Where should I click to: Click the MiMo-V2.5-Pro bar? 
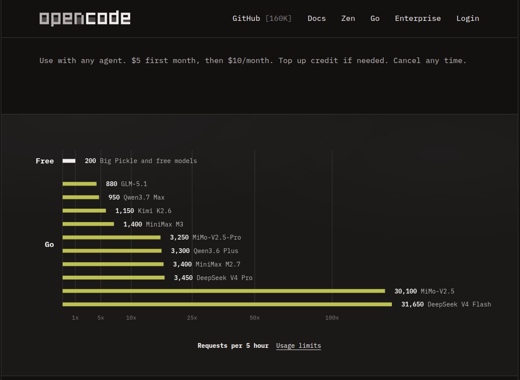[112, 237]
